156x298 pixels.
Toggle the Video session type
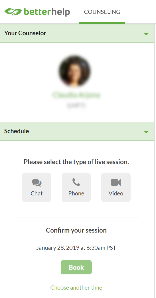coord(116,187)
